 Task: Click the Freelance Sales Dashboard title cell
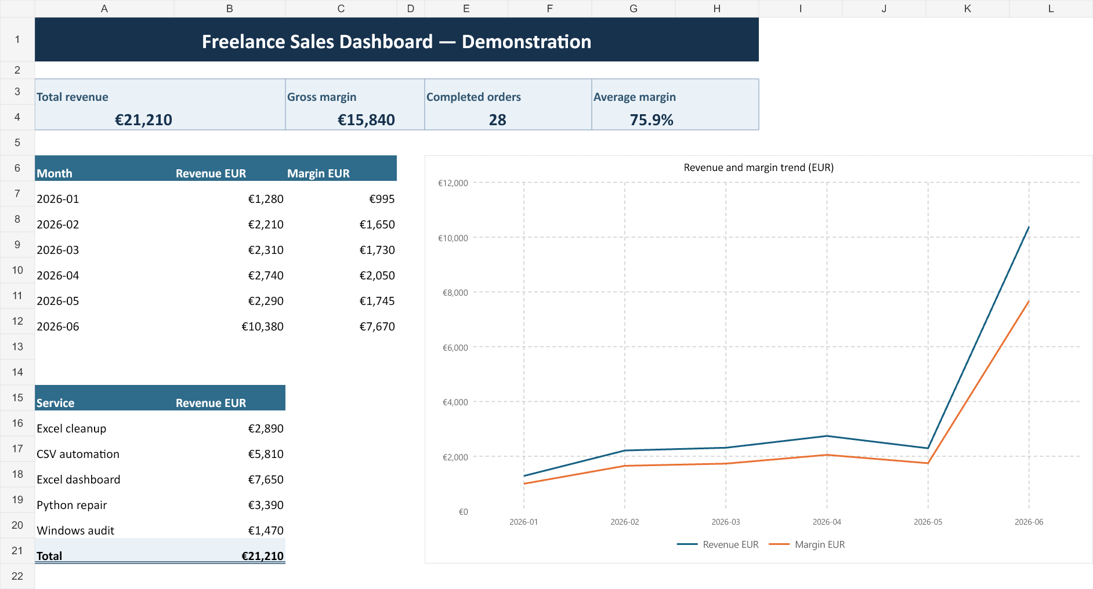tap(397, 39)
